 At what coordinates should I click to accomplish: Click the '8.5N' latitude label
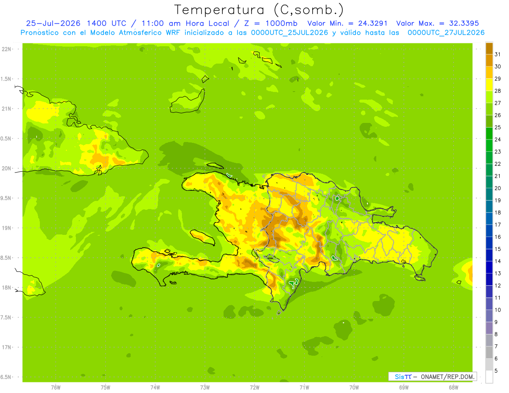6,258
